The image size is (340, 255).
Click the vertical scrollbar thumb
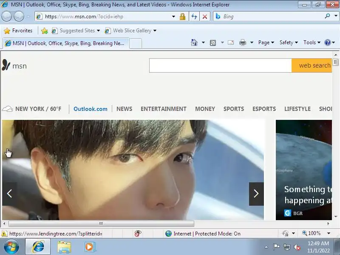(336, 62)
